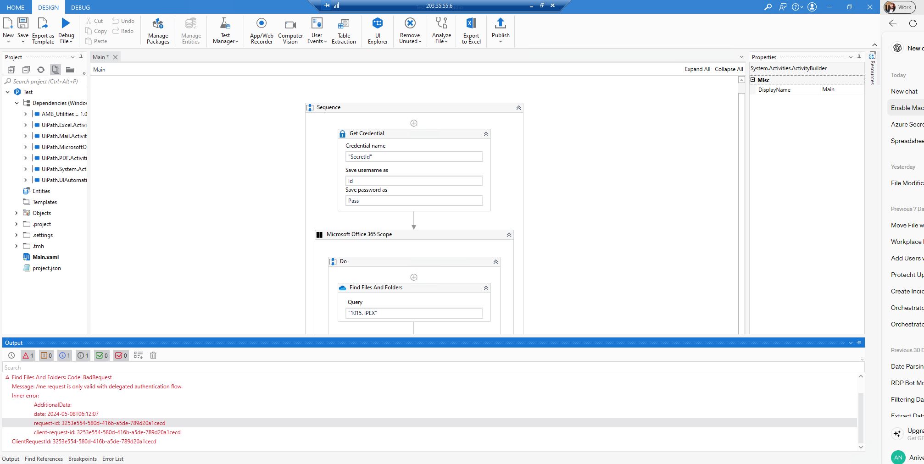Open the Resources side tab
This screenshot has height=464, width=924.
(x=872, y=68)
